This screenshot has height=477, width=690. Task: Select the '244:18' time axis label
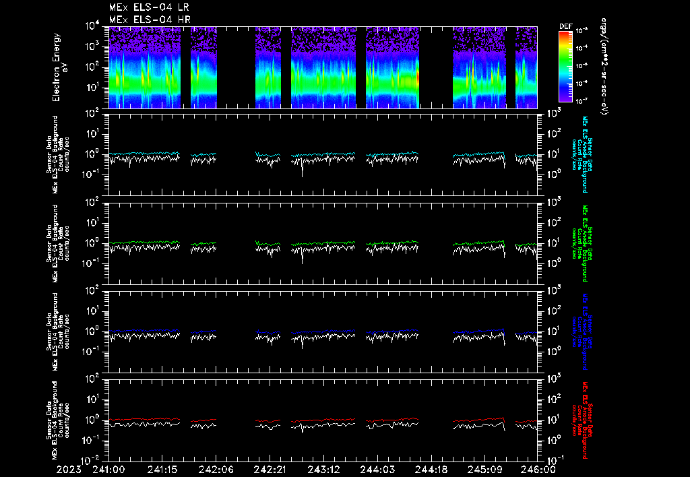click(431, 470)
